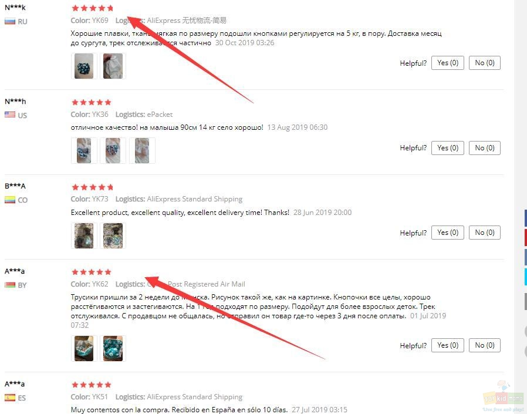Vote No (0) on the ePacket review
527x414 pixels.
(x=485, y=148)
